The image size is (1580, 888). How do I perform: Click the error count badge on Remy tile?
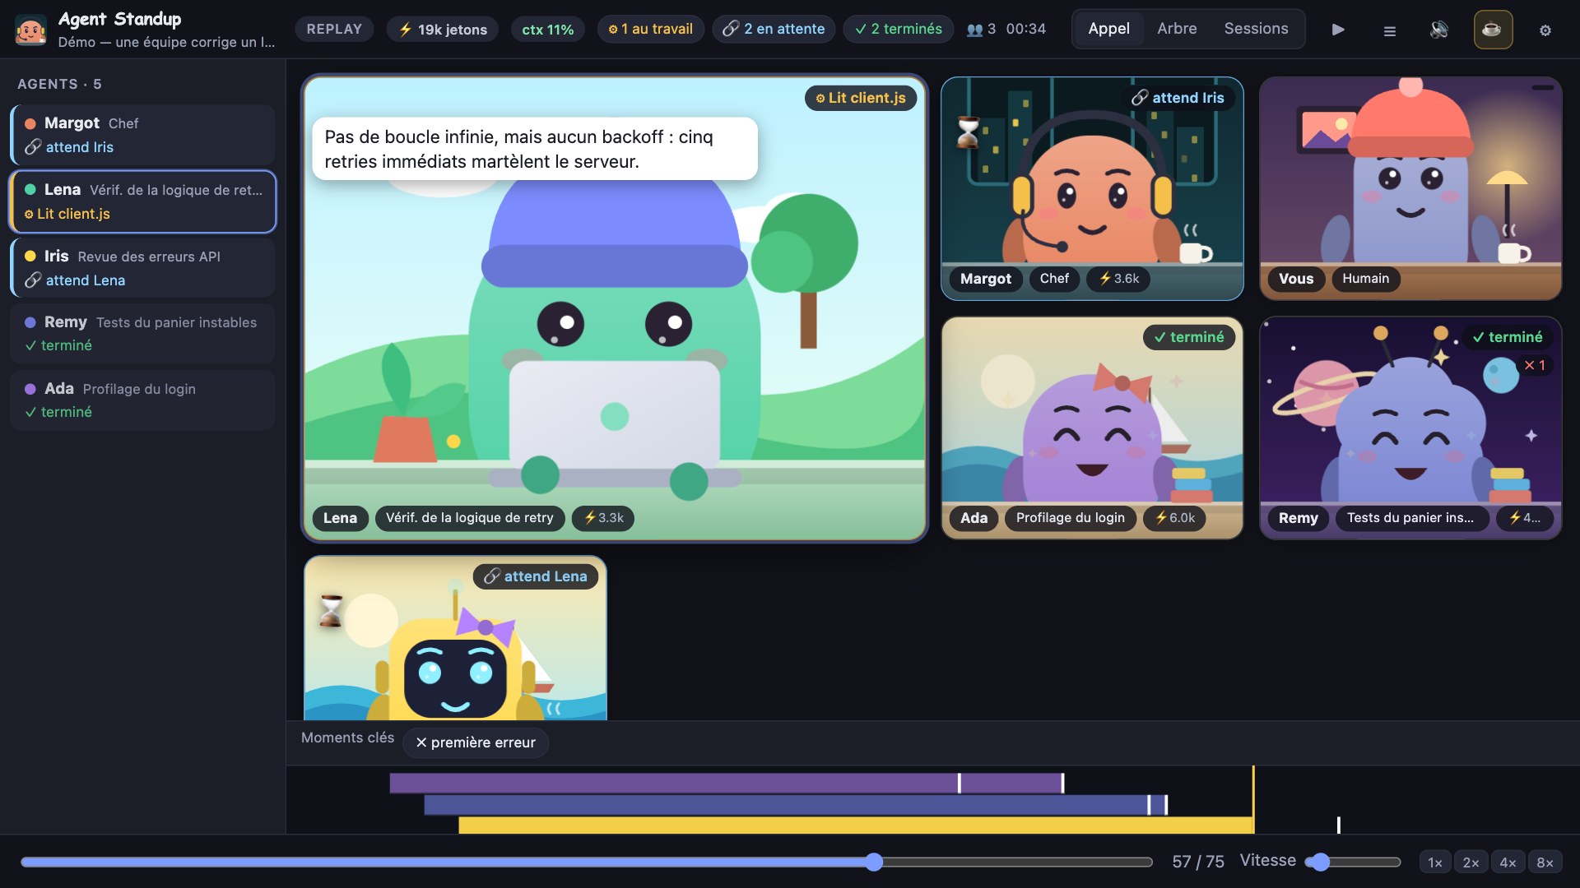tap(1535, 365)
